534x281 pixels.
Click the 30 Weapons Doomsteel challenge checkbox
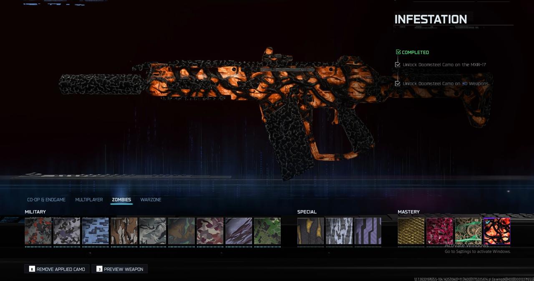tap(398, 83)
